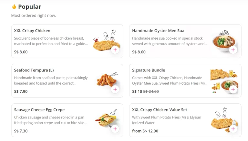Click the Popular flame icon

click(14, 7)
